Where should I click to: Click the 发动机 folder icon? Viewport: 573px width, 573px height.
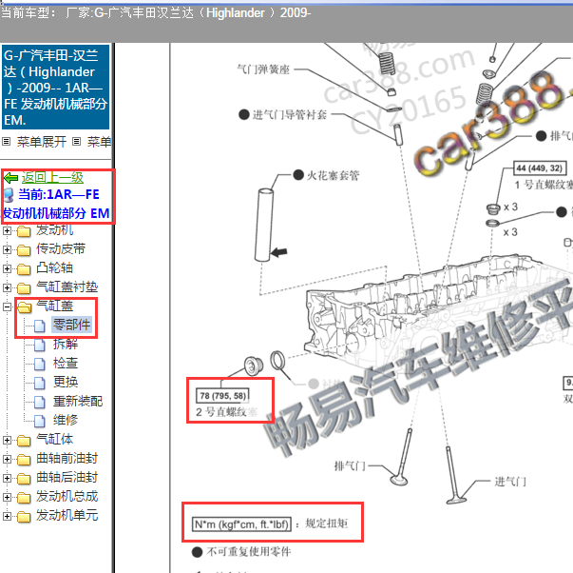24,231
